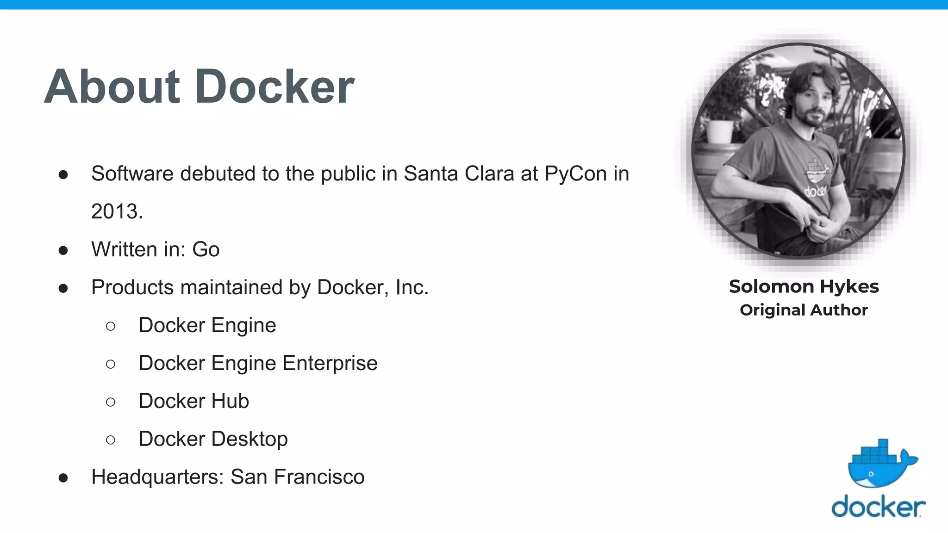
Task: Click the 2013. text line
Action: pyautogui.click(x=117, y=211)
